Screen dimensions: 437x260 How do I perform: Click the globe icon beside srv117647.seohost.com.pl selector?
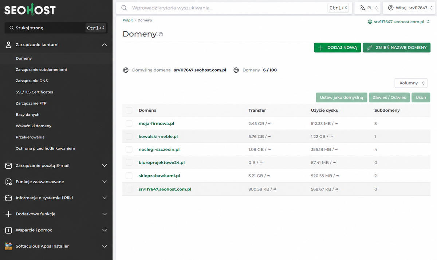(370, 22)
